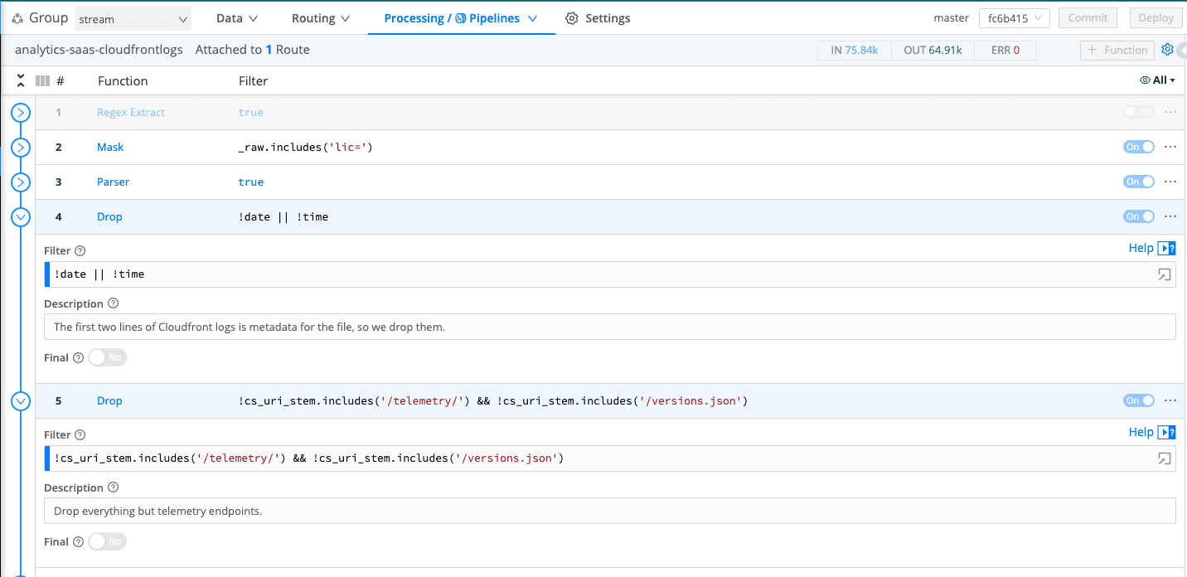The image size is (1187, 577).
Task: Expand the Parser function row
Action: [21, 182]
